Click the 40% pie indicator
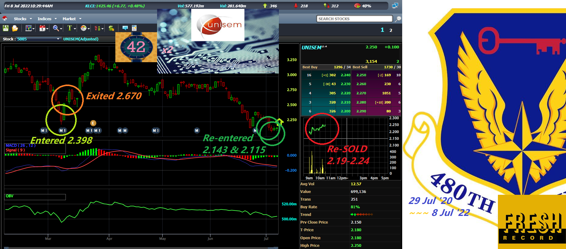 click(363, 6)
